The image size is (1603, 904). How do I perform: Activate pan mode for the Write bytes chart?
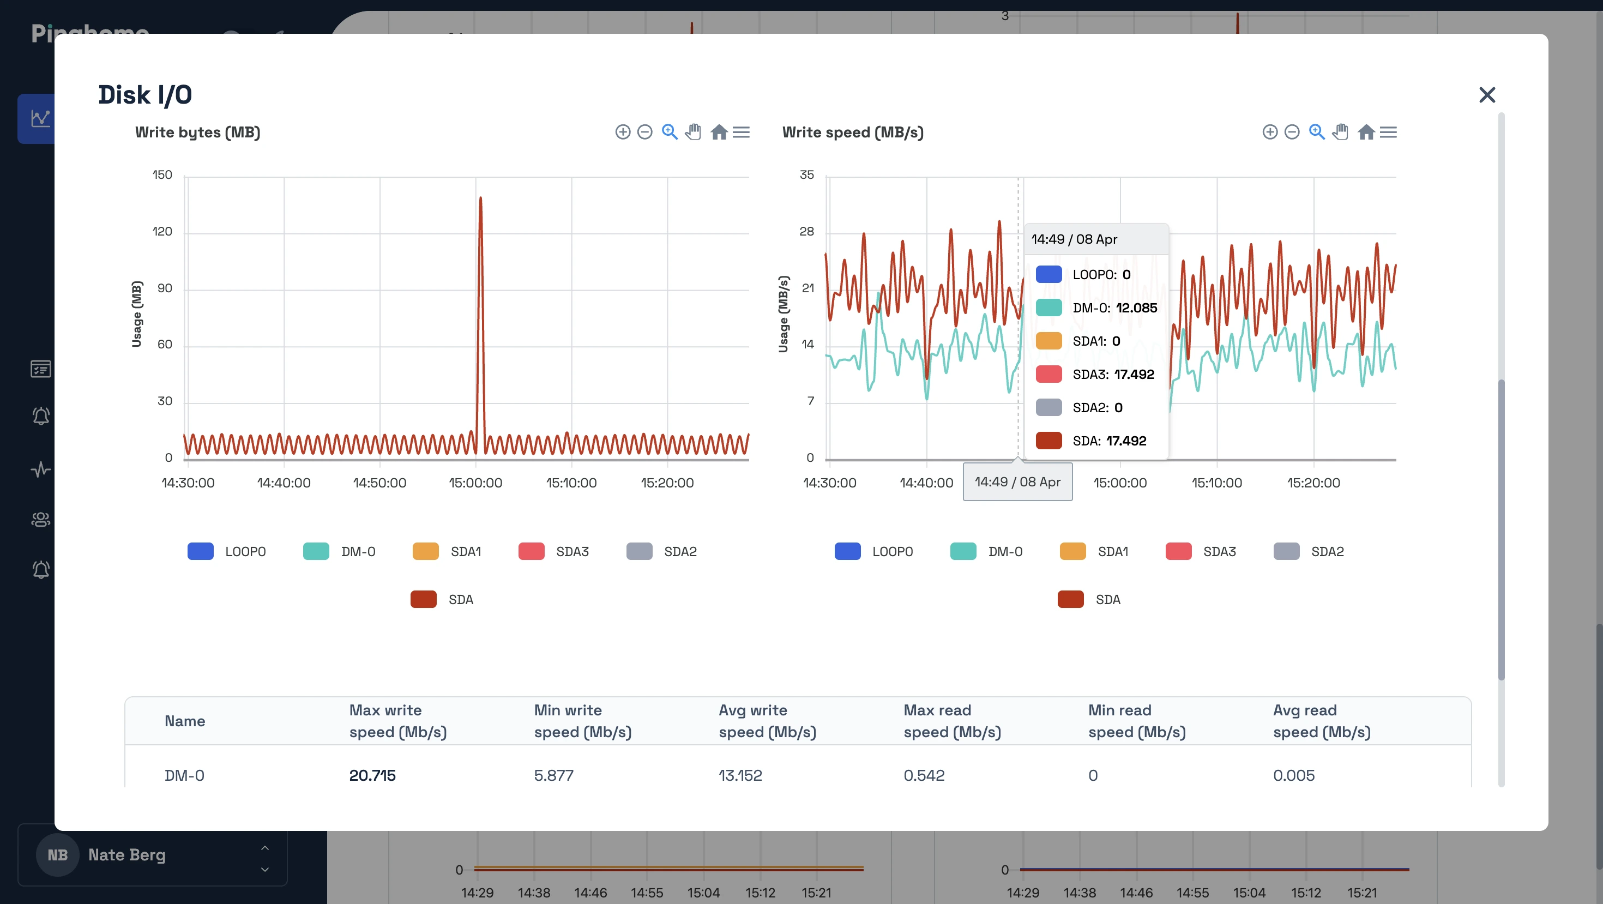694,132
